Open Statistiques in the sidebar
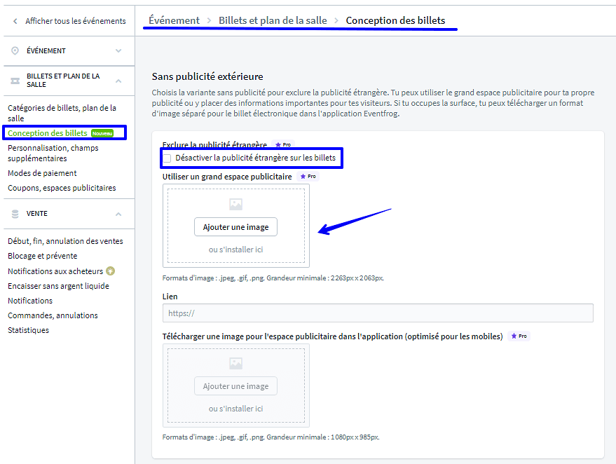 28,330
